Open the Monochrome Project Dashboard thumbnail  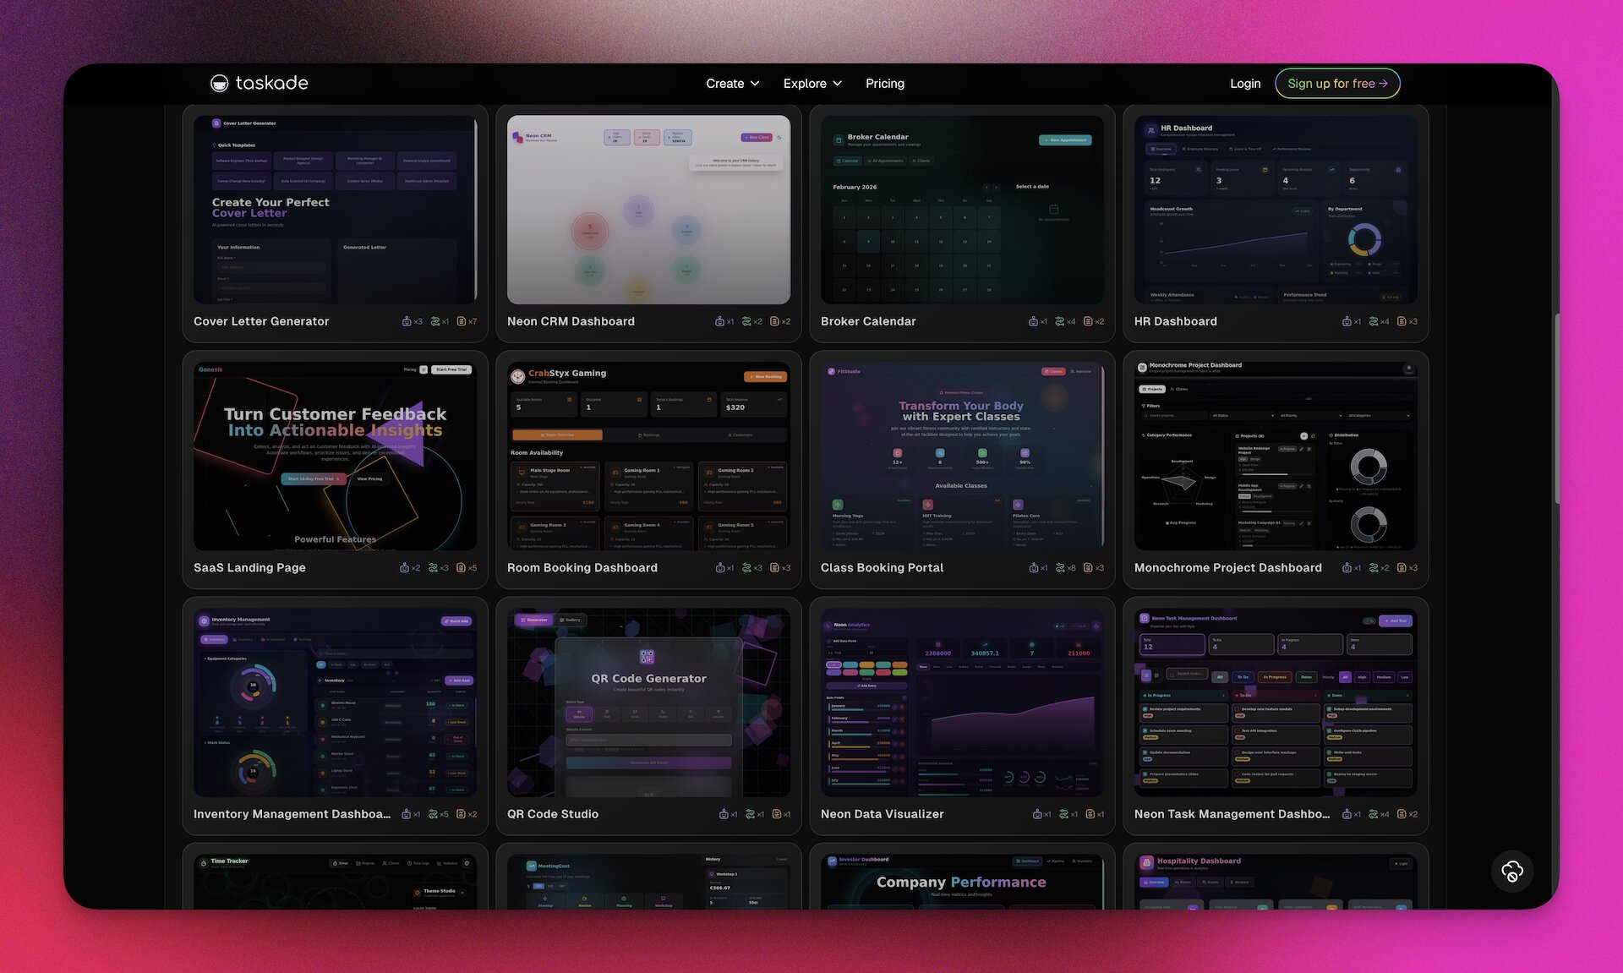pyautogui.click(x=1275, y=456)
